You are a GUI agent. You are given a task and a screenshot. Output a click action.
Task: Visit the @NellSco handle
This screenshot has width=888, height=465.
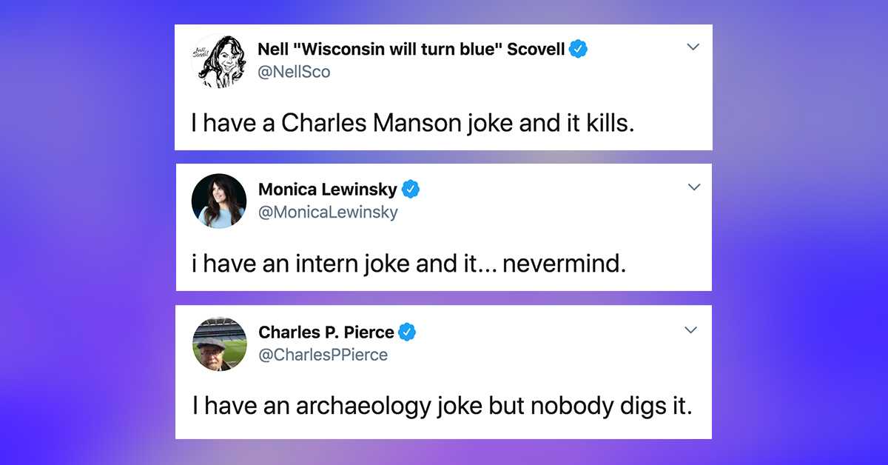pyautogui.click(x=294, y=72)
